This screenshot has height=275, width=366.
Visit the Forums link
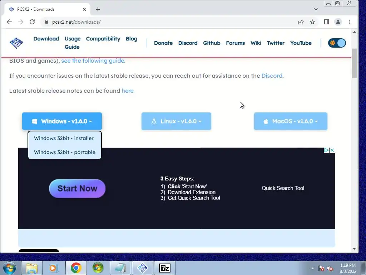pyautogui.click(x=235, y=43)
